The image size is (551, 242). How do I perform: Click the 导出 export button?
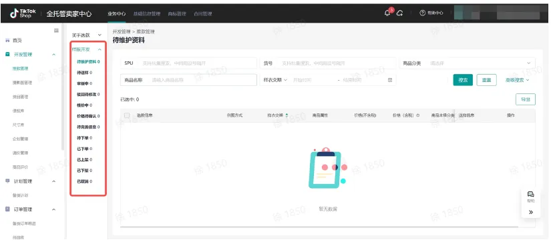pos(526,99)
